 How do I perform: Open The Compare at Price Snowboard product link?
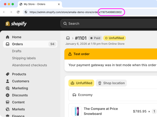101,111
